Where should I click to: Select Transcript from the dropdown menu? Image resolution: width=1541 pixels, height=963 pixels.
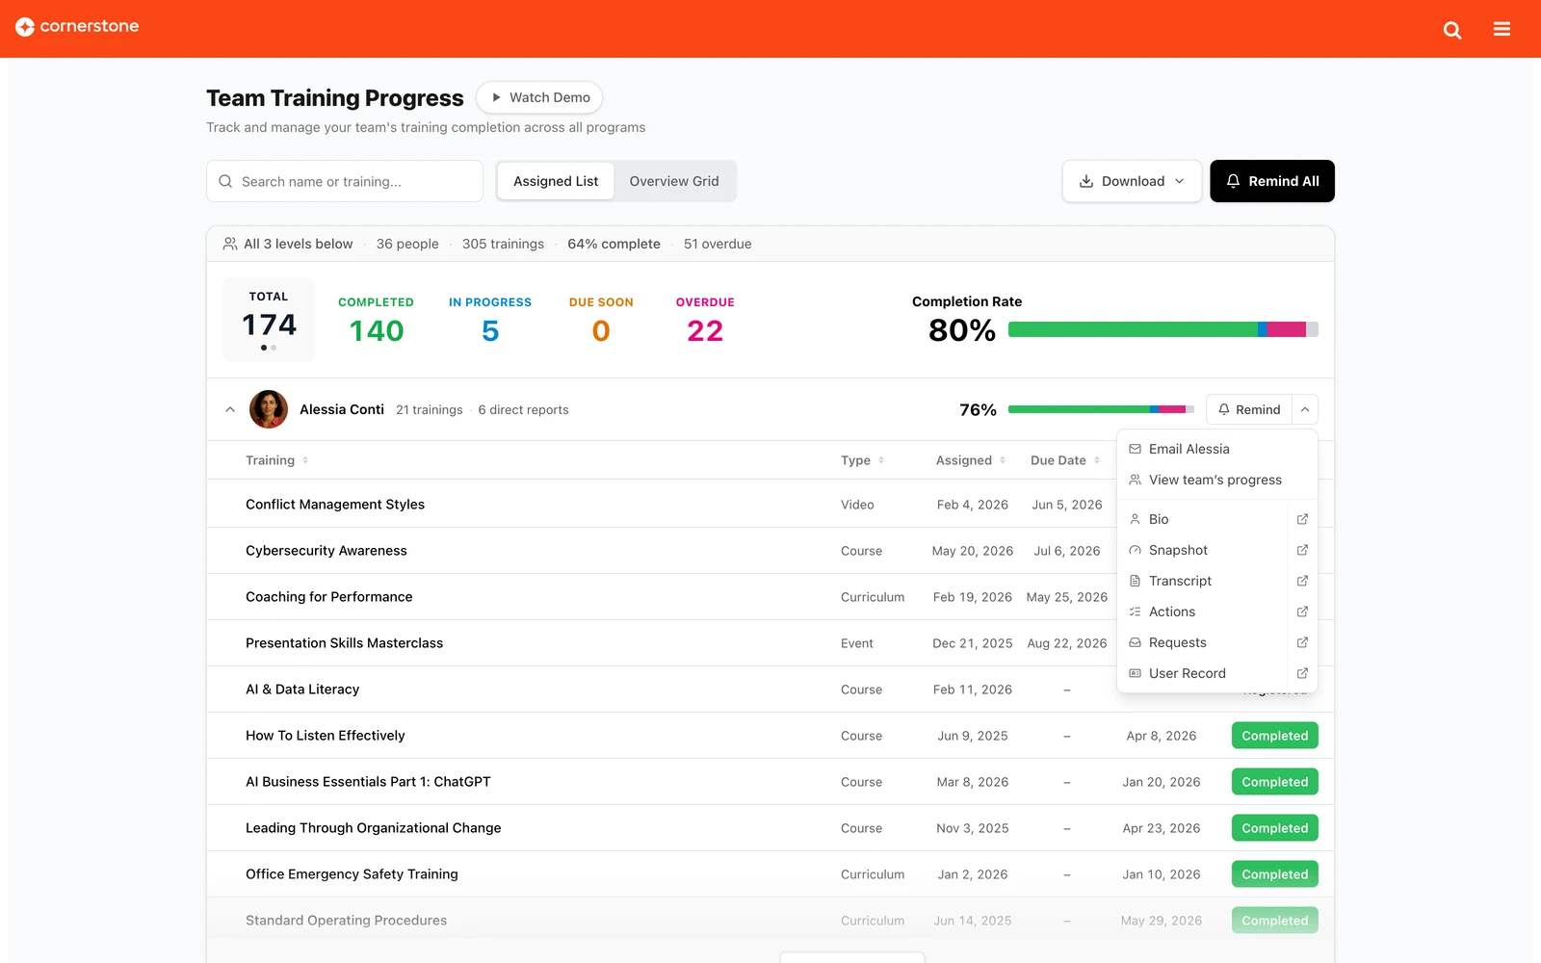point(1204,581)
